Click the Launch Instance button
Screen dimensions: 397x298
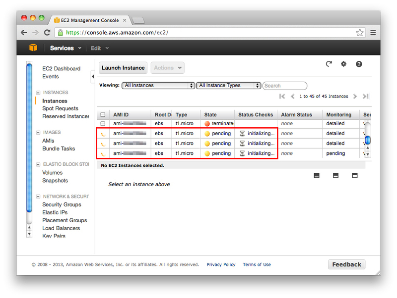point(123,68)
